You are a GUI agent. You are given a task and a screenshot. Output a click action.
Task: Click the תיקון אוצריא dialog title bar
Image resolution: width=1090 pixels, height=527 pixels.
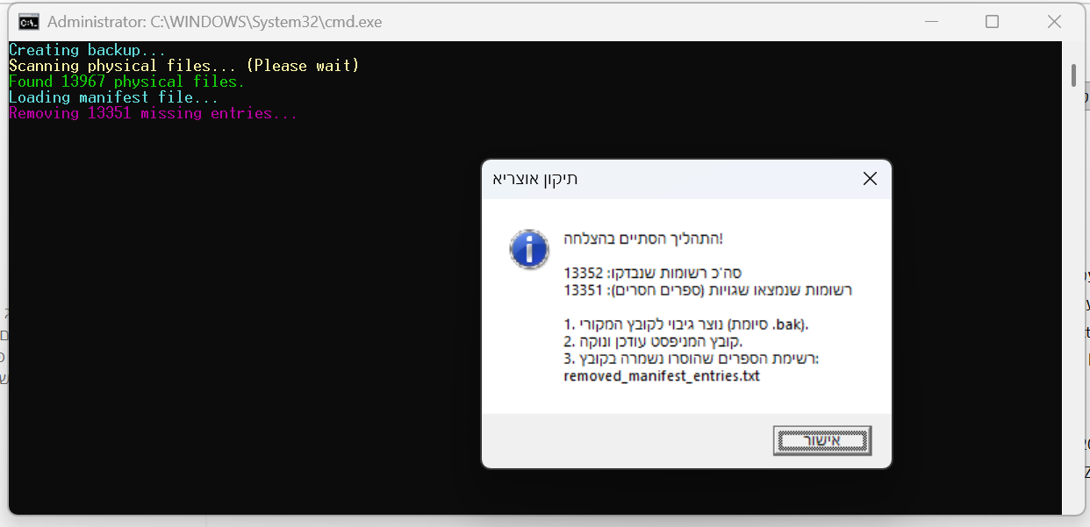667,179
